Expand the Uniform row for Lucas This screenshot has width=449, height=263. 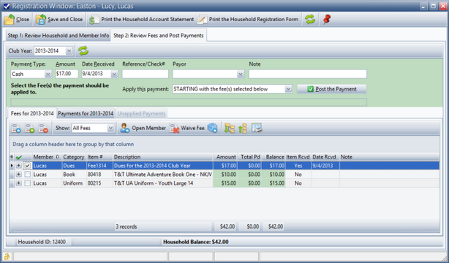[x=18, y=183]
